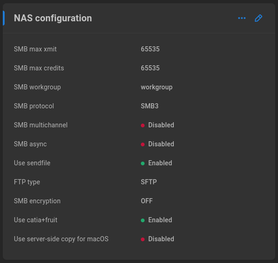Click the FTP type label
278x263 pixels.
tap(27, 182)
